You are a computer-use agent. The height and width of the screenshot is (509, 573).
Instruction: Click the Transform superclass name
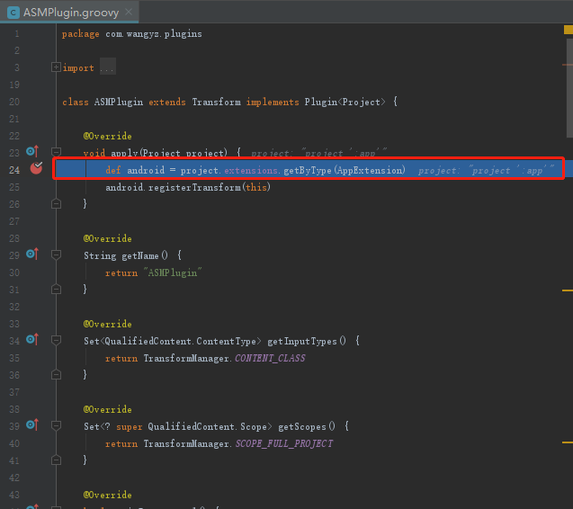tap(216, 102)
